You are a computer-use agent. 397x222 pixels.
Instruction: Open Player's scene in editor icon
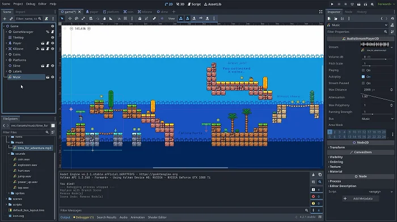(43, 43)
